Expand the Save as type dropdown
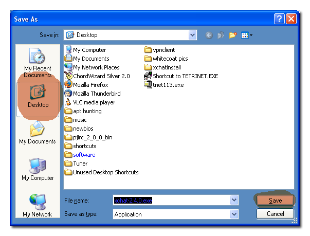 234,214
